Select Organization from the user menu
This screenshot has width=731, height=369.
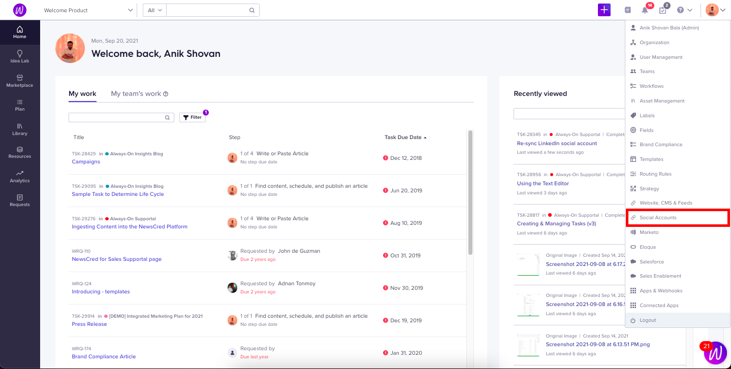[x=678, y=43]
